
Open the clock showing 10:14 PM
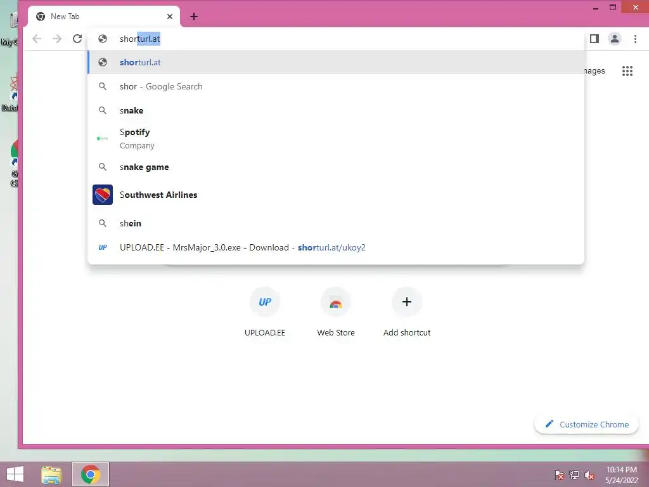(x=622, y=475)
